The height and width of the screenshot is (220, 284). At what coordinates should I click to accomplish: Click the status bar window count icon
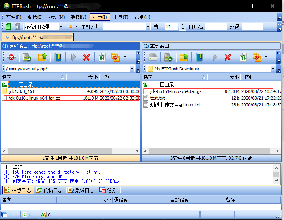[4, 215]
